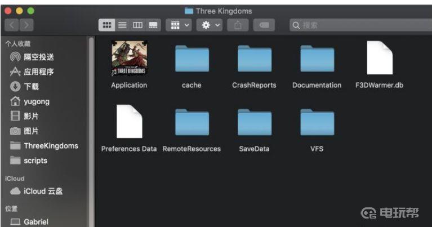The width and height of the screenshot is (432, 227).
Task: Go back with the left arrow
Action: point(12,25)
